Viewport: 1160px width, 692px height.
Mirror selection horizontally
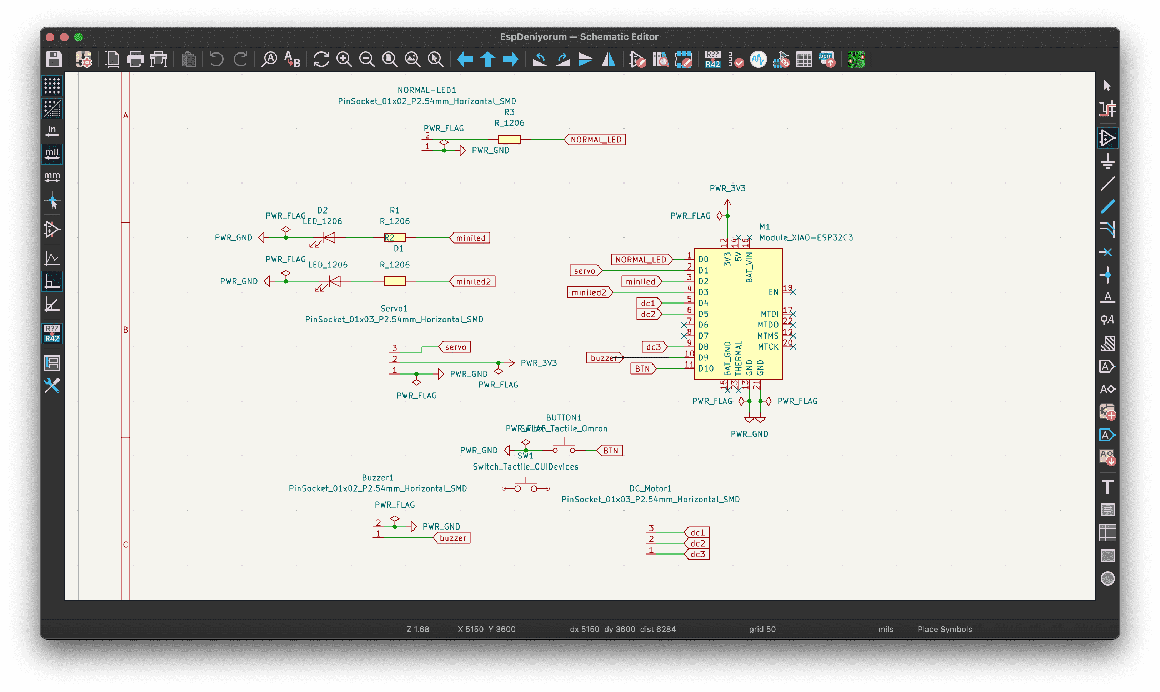[x=608, y=60]
